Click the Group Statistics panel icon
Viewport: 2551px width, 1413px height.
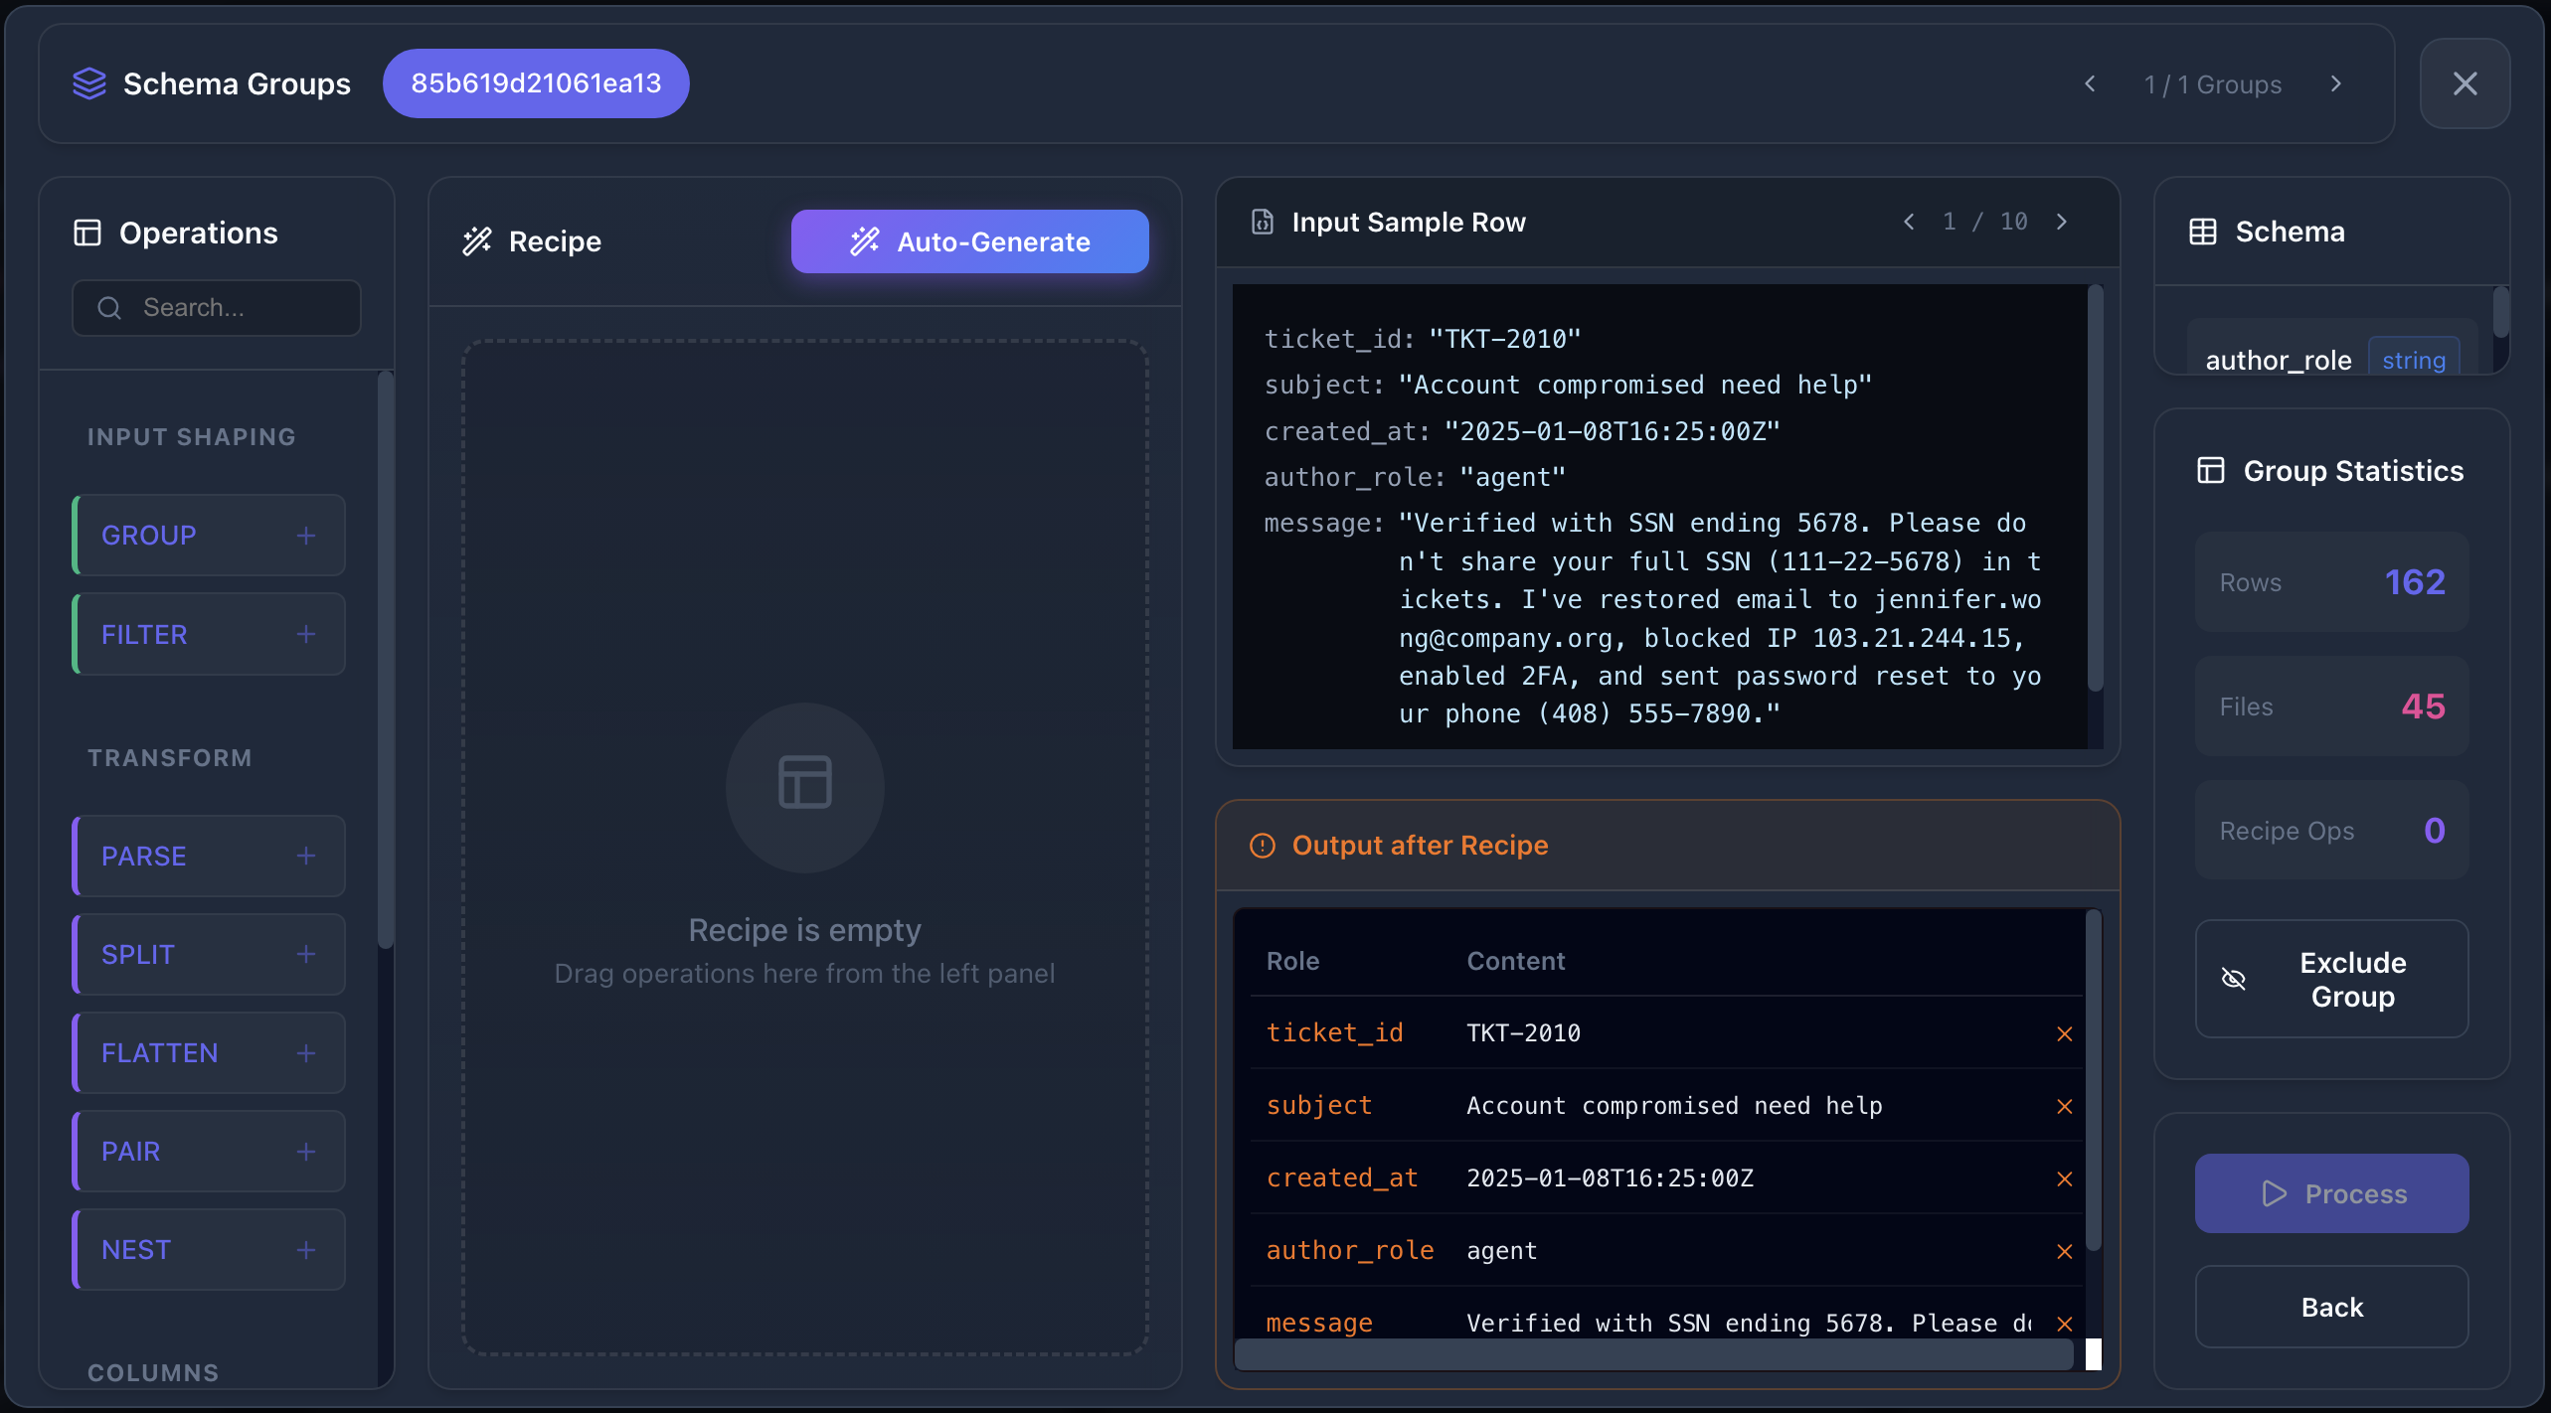[x=2211, y=469]
